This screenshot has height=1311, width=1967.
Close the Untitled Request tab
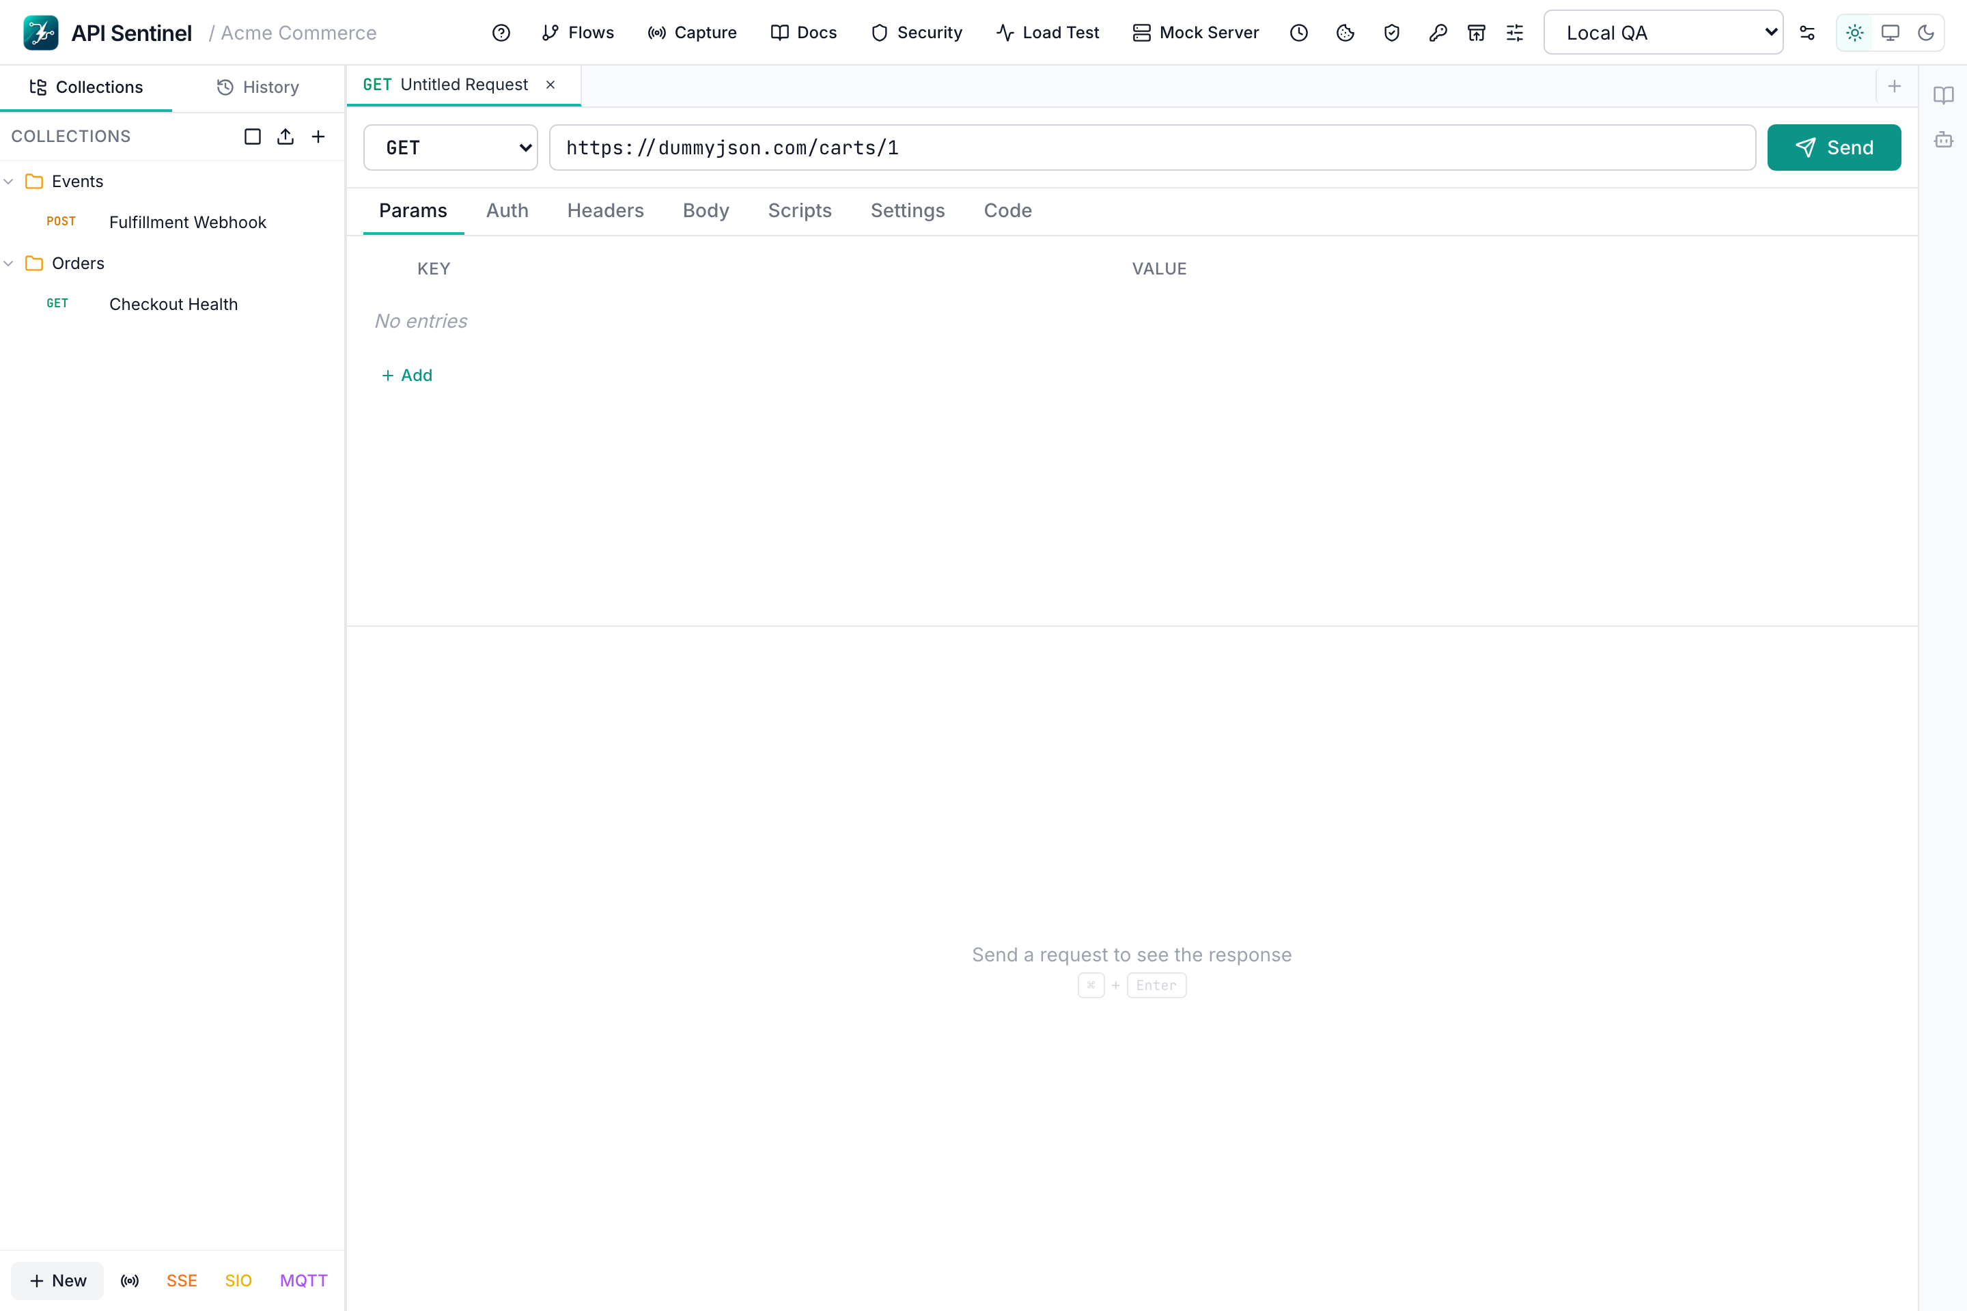550,85
